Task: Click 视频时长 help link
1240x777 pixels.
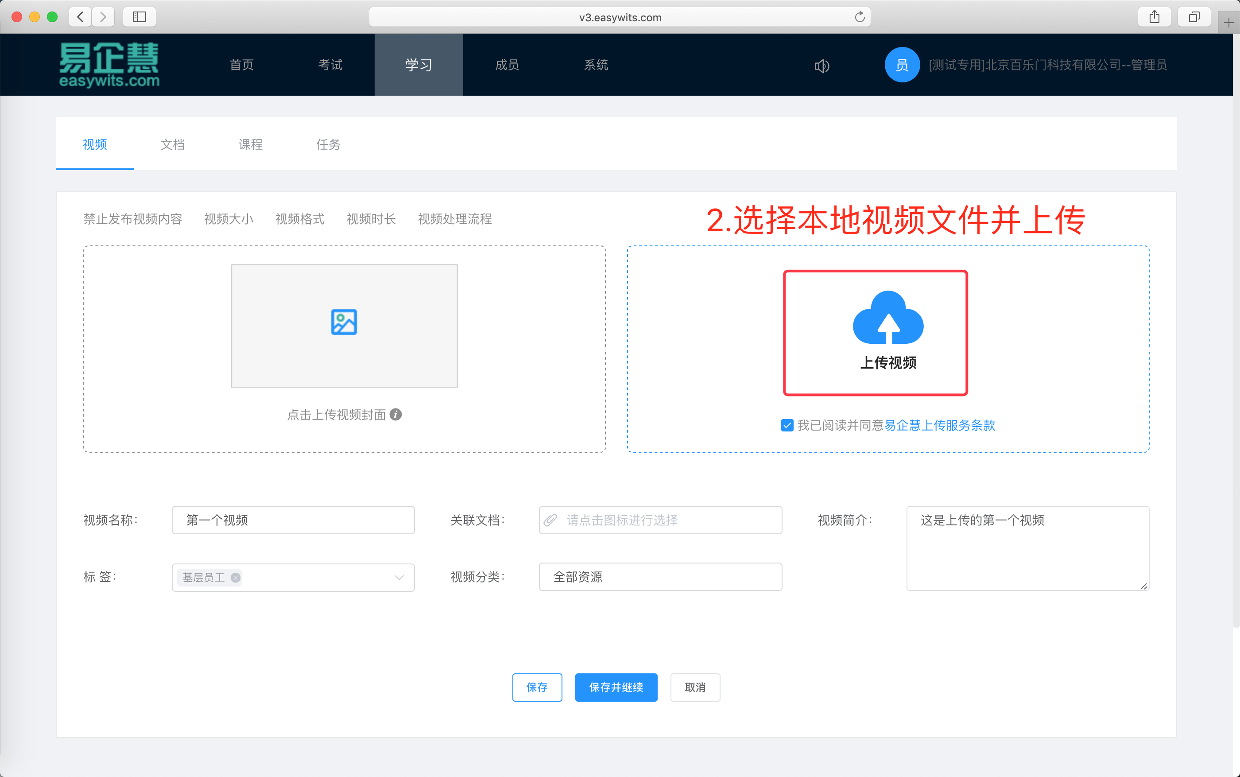Action: (372, 219)
